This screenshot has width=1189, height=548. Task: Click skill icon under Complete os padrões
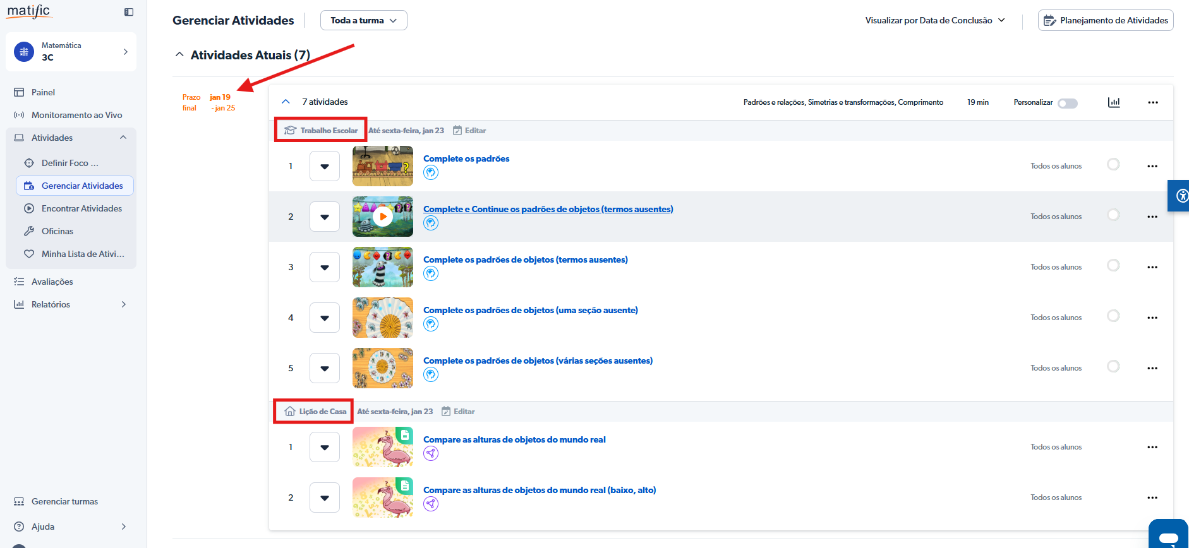coord(431,173)
